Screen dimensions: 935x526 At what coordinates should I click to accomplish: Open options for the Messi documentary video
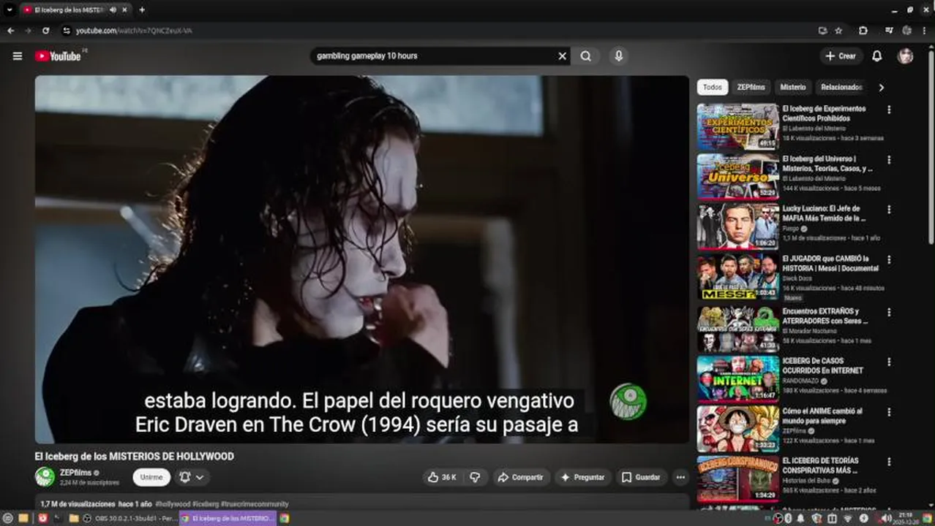889,259
